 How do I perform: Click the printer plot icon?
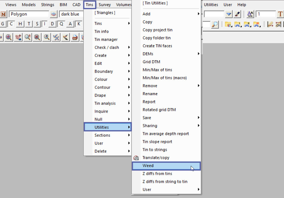(75, 37)
